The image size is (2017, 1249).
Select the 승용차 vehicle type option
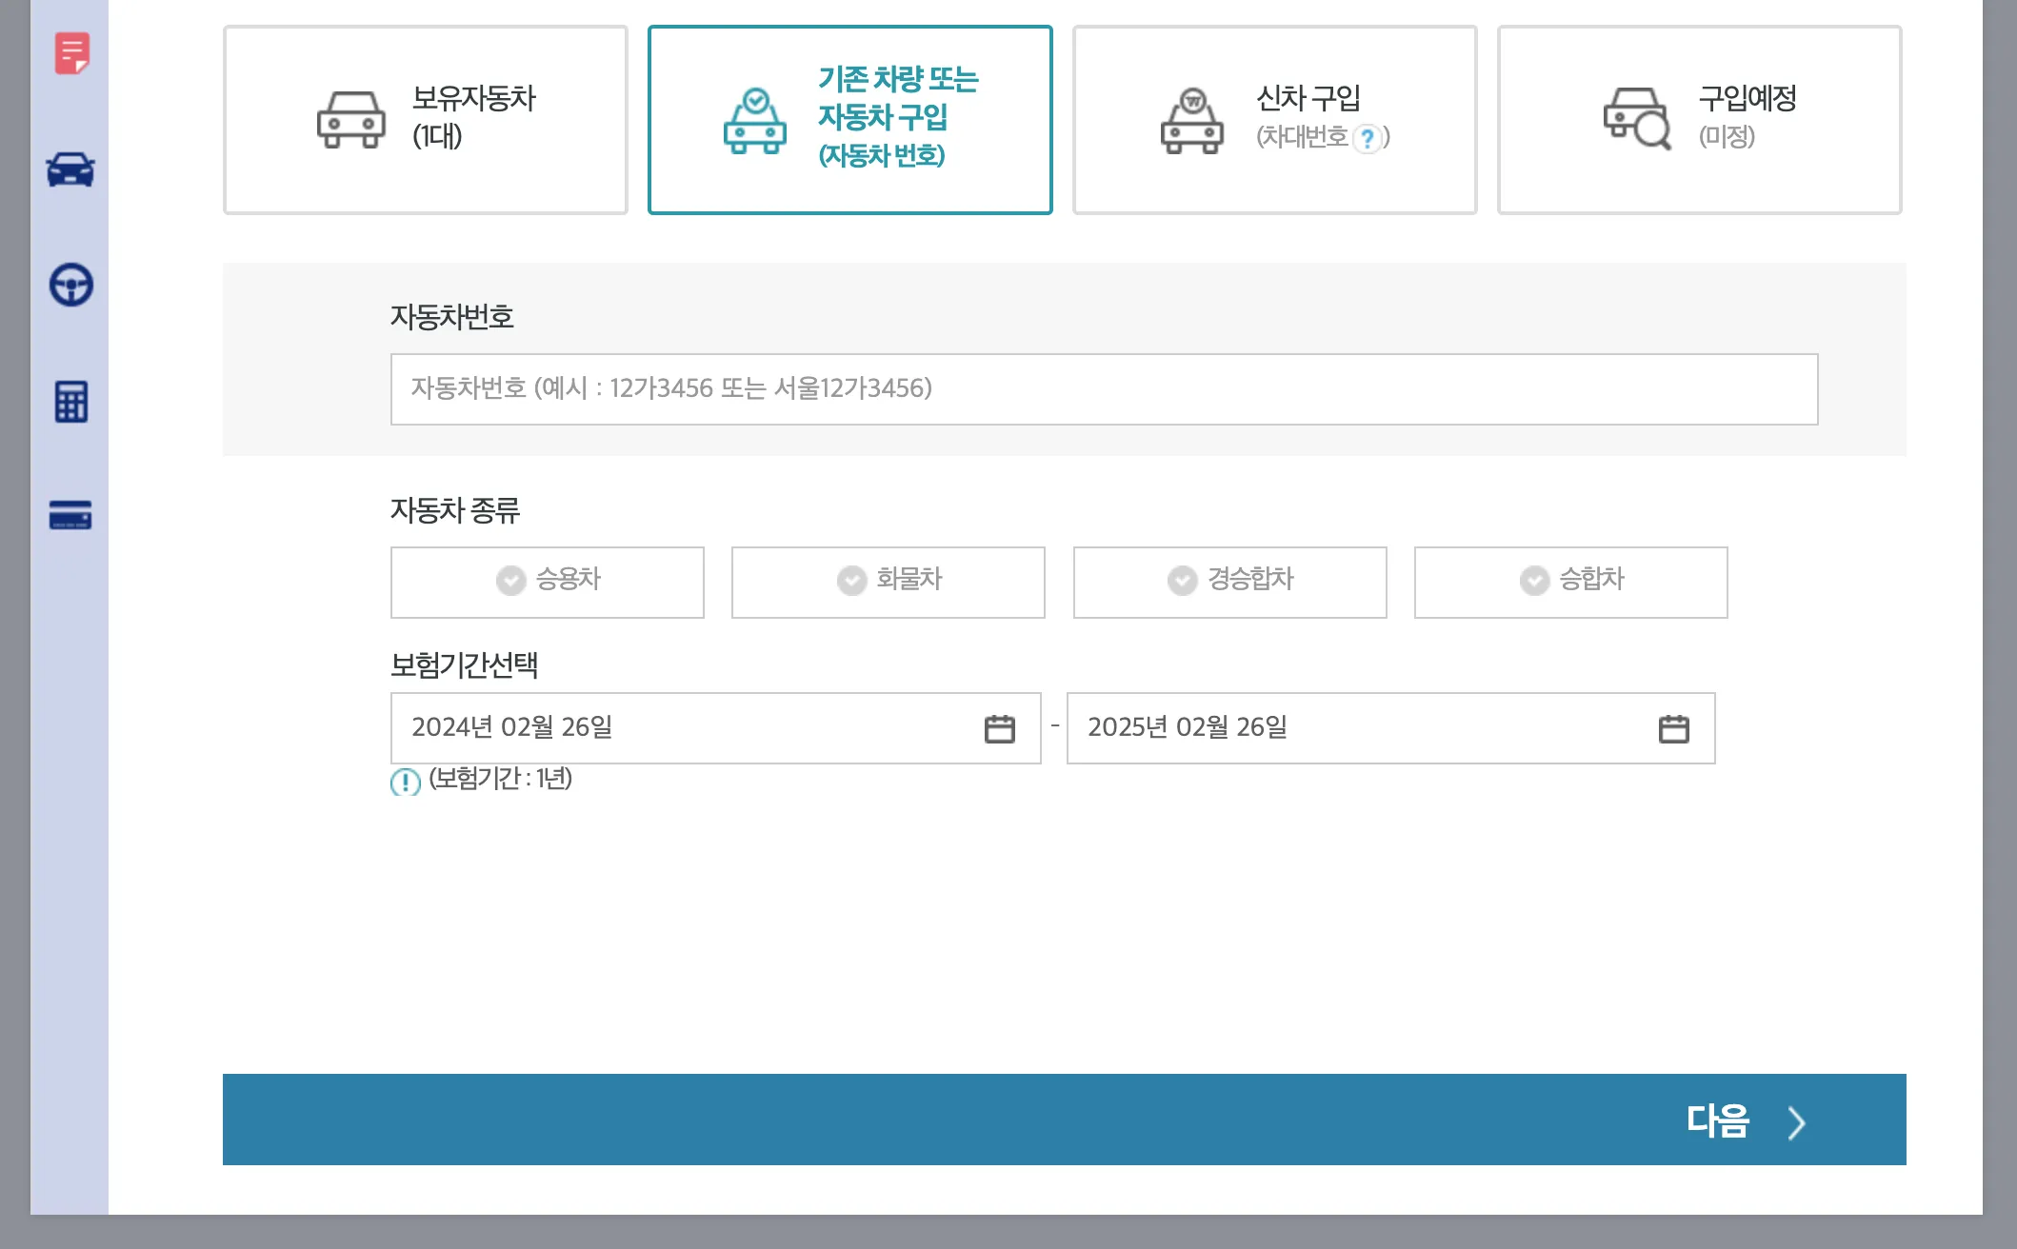(x=547, y=582)
